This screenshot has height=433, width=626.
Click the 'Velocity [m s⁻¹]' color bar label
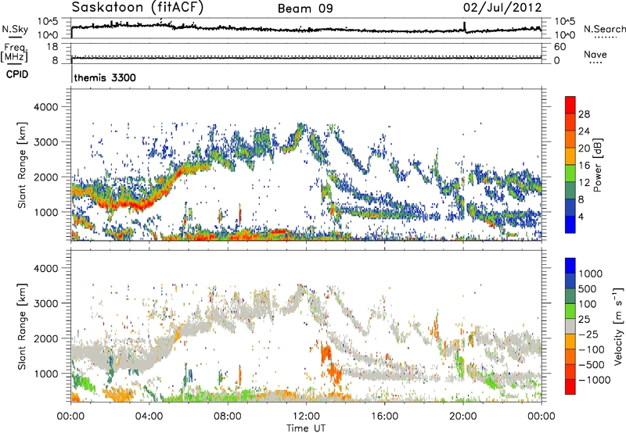[x=618, y=326]
